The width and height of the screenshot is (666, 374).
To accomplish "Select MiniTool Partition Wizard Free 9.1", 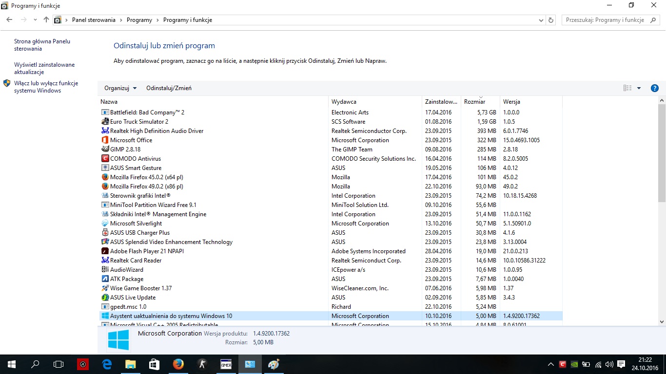I will click(330, 205).
